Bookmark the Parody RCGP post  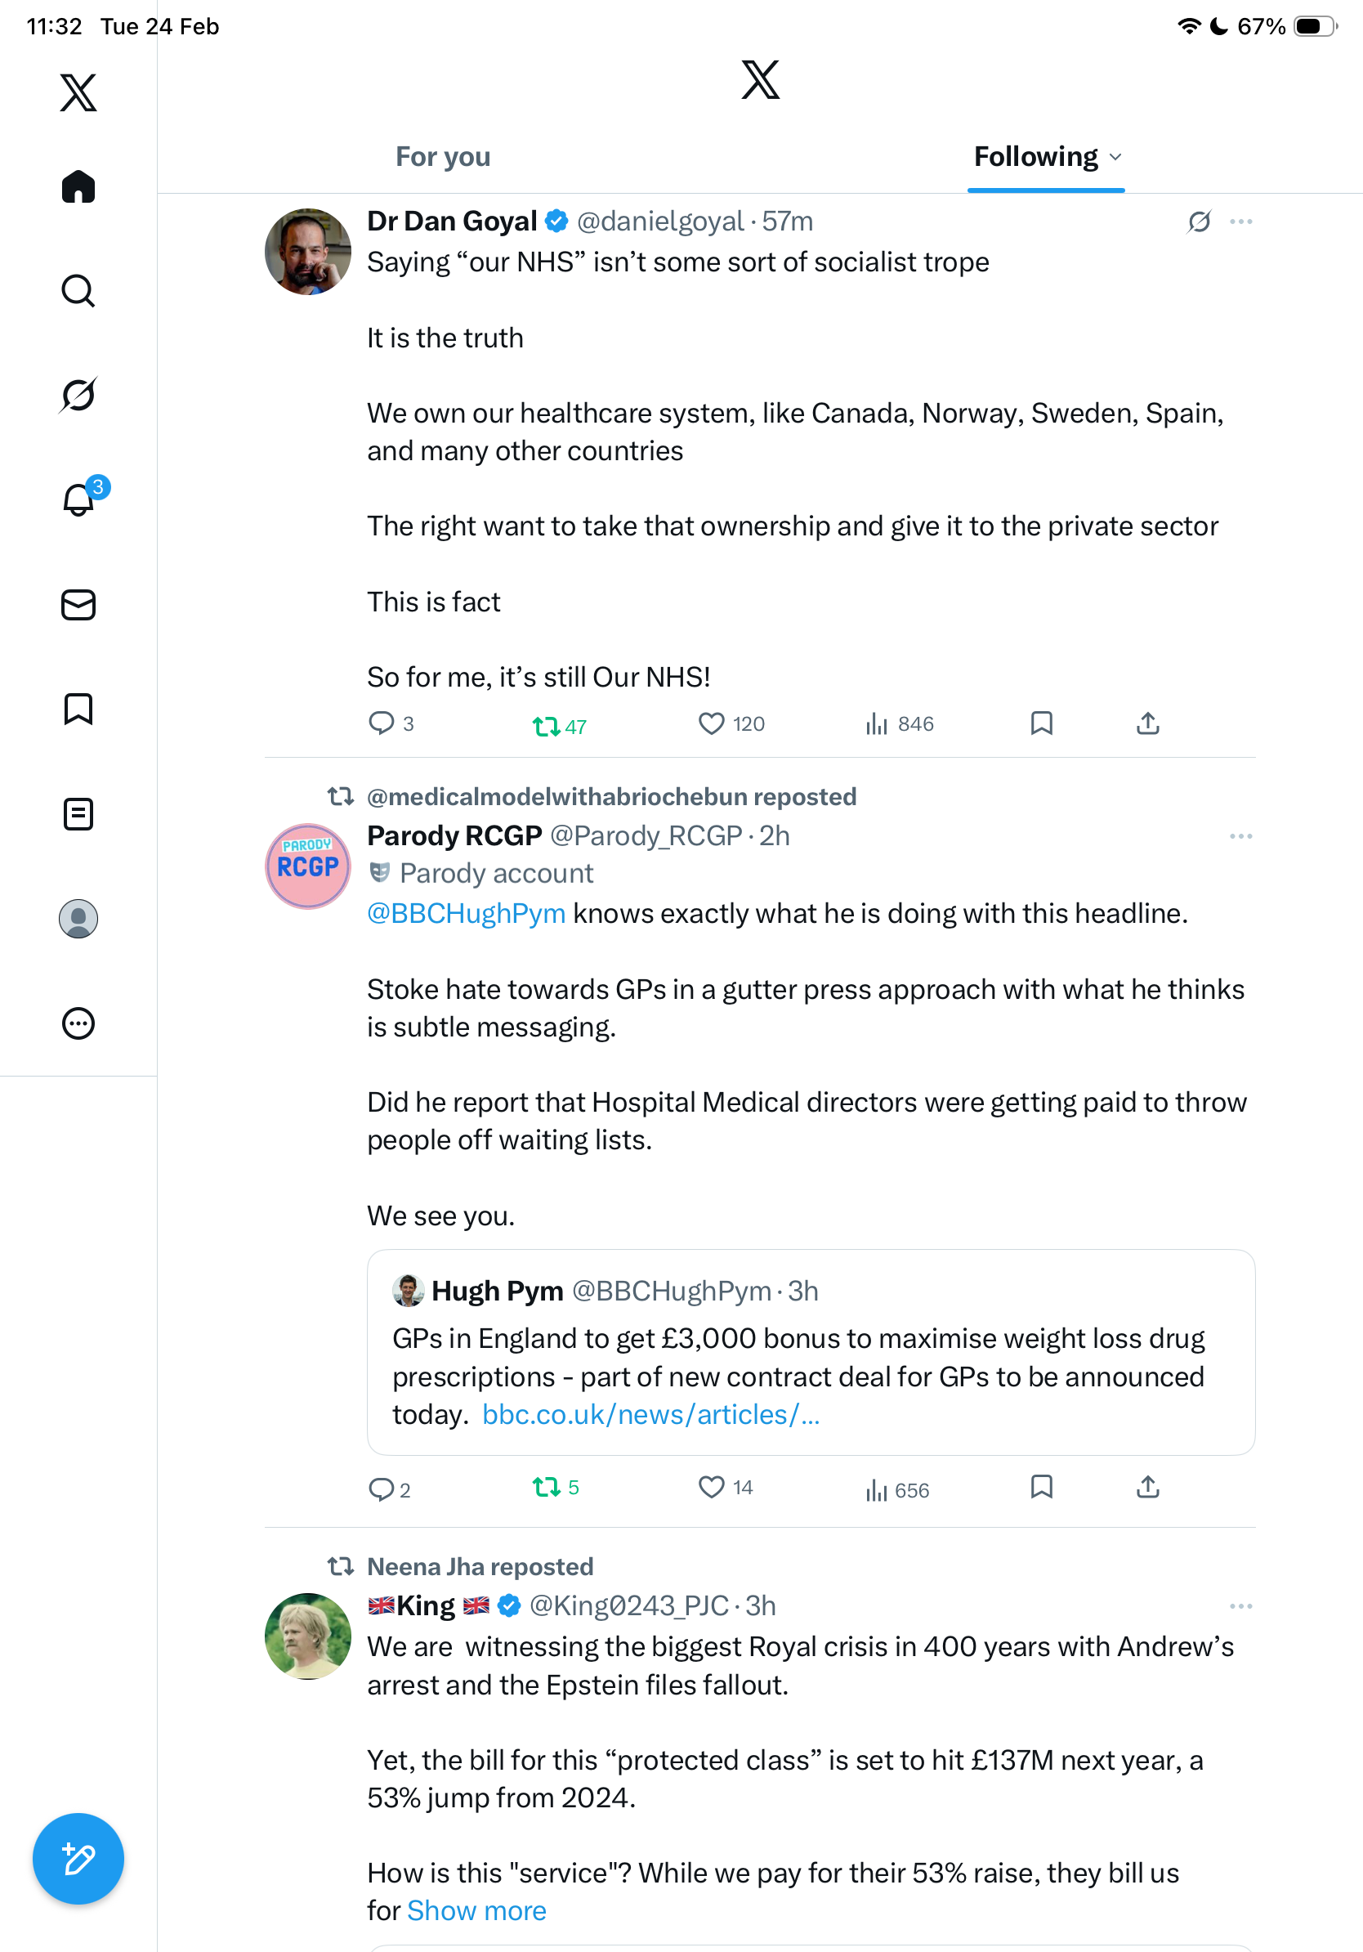1041,1487
